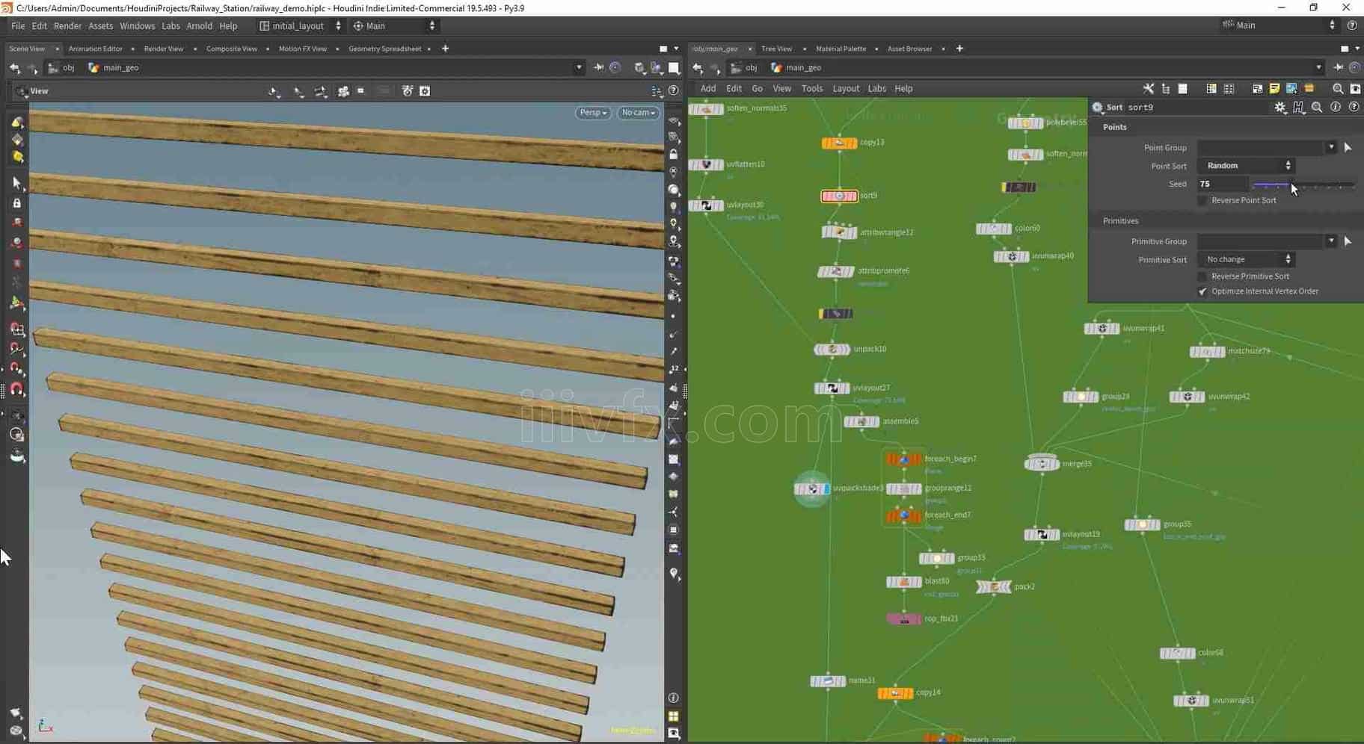
Task: Click the network search magnifier icon
Action: coord(1338,89)
